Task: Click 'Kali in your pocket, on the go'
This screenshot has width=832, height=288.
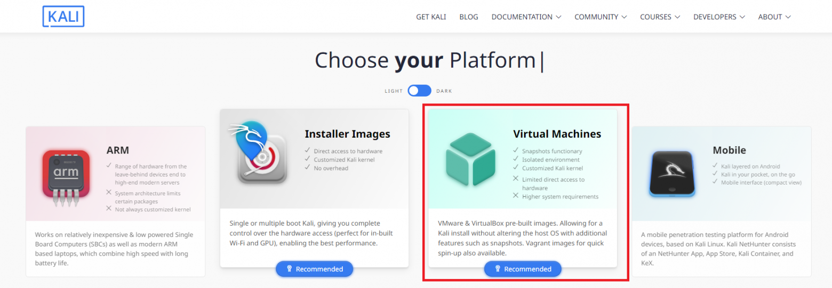Action: (x=758, y=174)
